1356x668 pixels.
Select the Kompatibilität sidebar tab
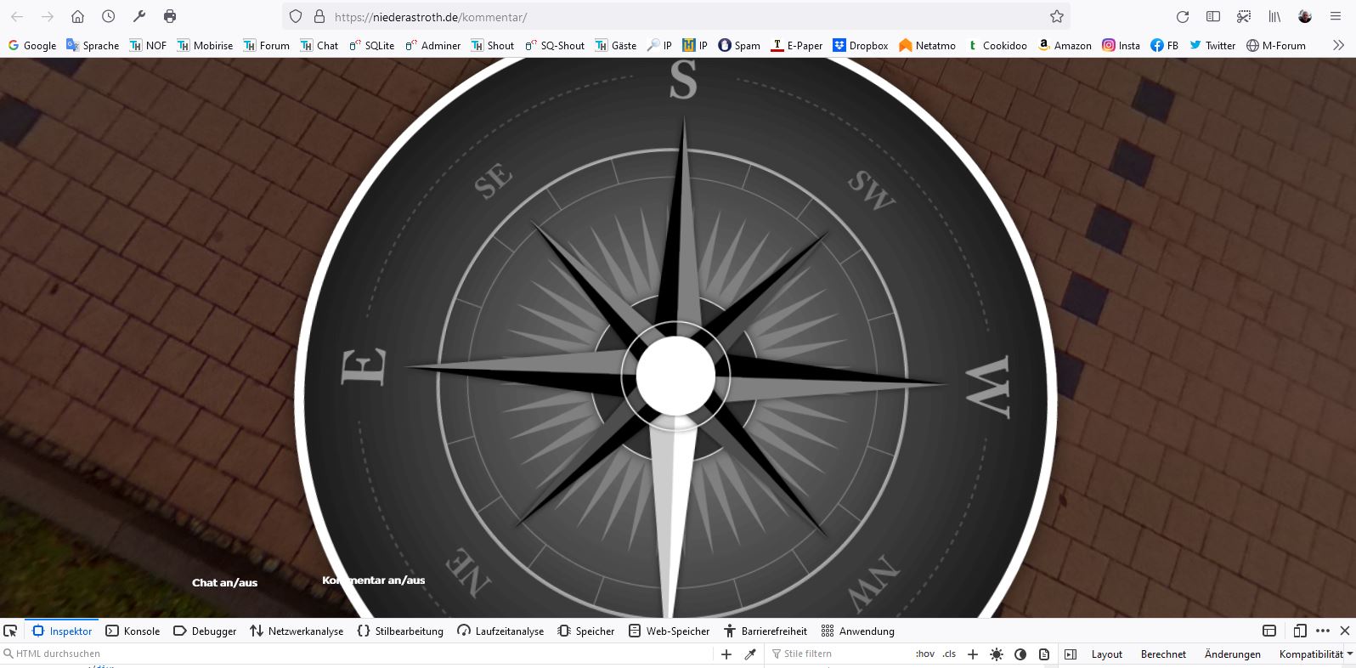click(1311, 654)
